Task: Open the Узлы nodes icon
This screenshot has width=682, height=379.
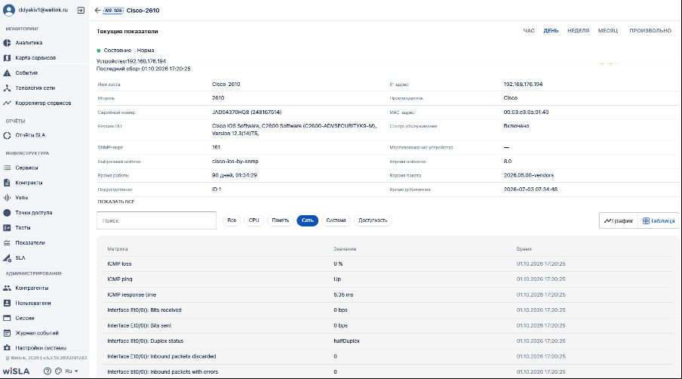Action: coord(7,198)
